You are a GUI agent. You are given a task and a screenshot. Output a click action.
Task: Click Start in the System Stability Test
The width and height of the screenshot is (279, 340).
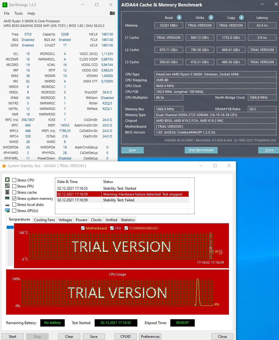pyautogui.click(x=13, y=337)
